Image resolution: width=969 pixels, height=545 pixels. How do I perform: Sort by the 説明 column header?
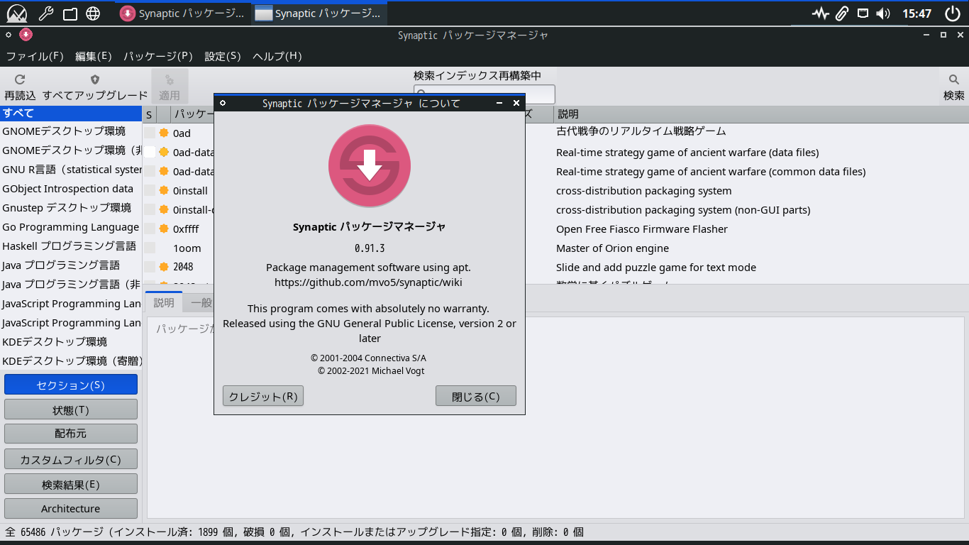761,114
